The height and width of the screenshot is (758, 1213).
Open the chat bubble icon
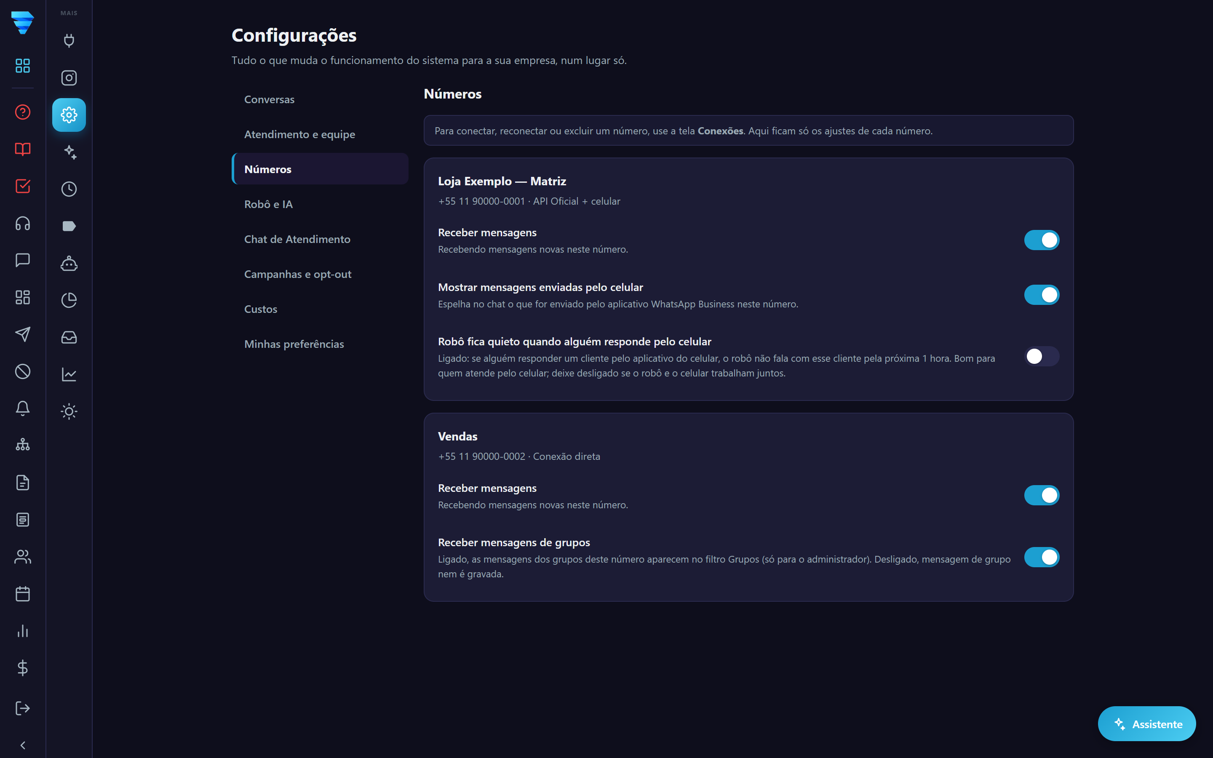coord(23,260)
